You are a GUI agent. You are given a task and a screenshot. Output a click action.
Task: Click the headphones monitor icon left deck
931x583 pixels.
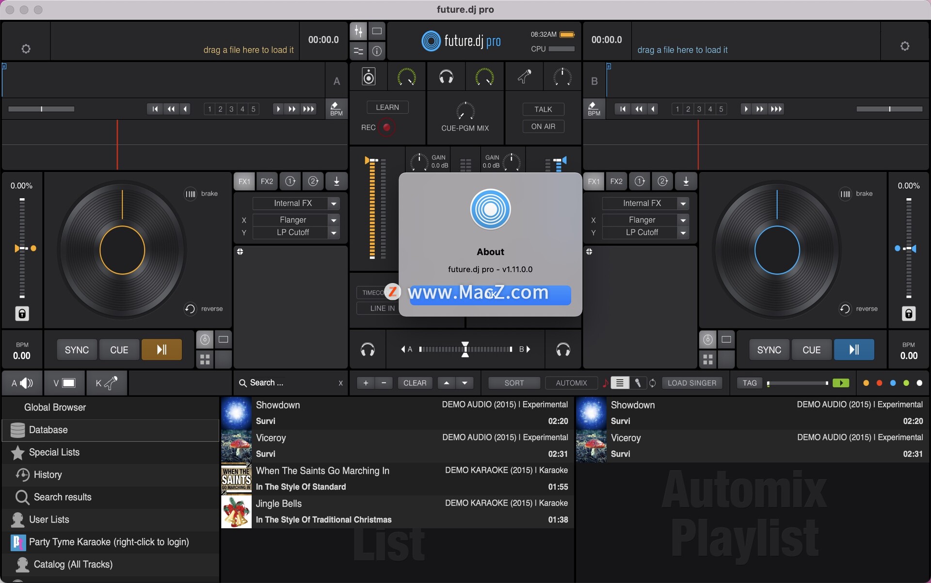(368, 348)
